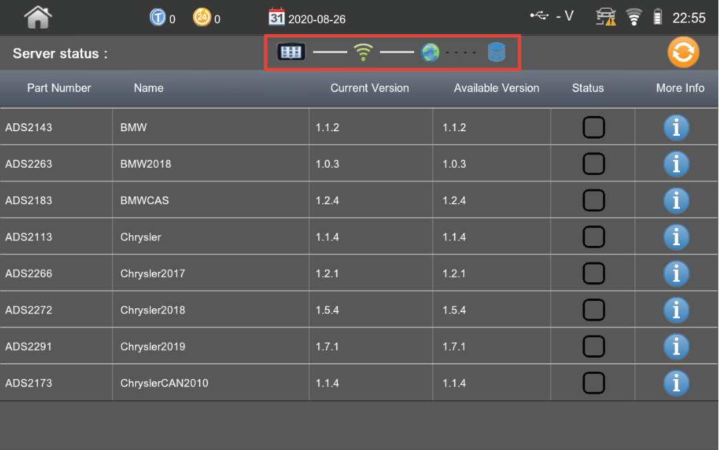The image size is (719, 450).
Task: Click the blue database server icon
Action: [496, 52]
